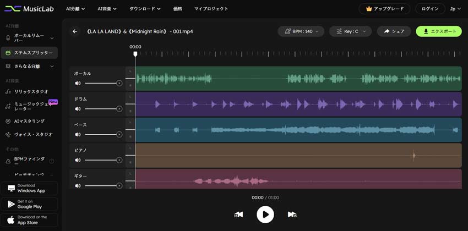Open BPMファインダー in sidebar
The width and height of the screenshot is (468, 231).
(29, 161)
